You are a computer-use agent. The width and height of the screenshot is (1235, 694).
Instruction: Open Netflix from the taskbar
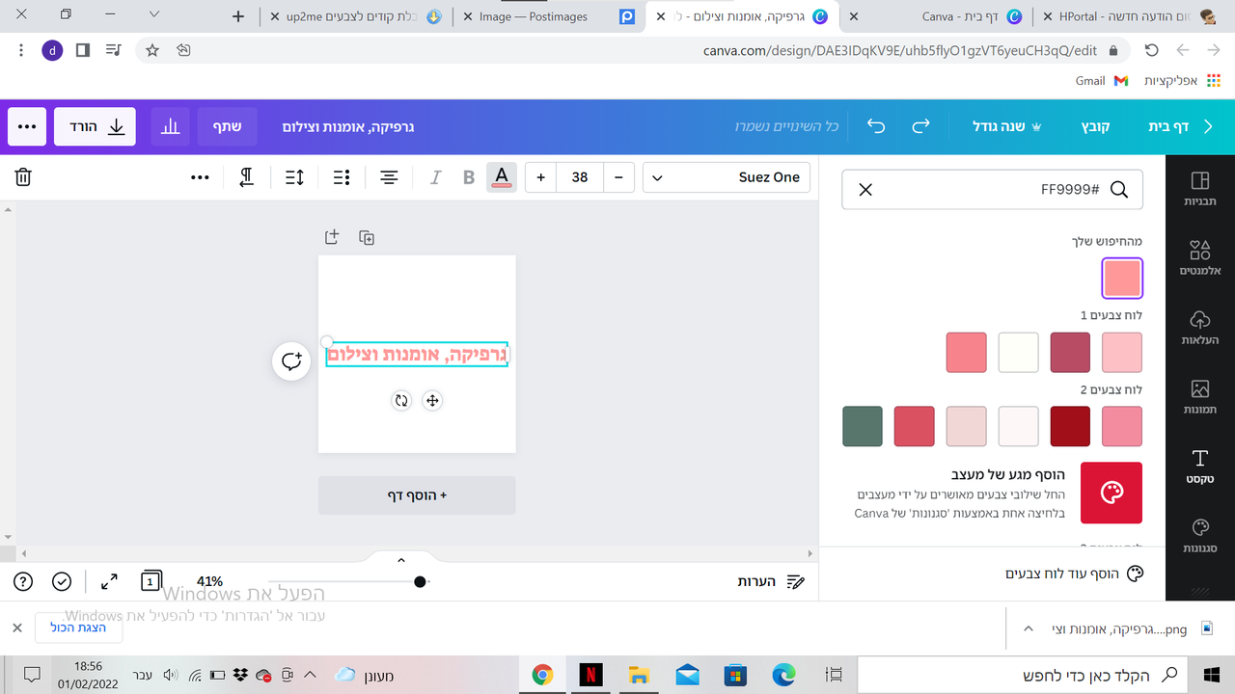pos(590,675)
